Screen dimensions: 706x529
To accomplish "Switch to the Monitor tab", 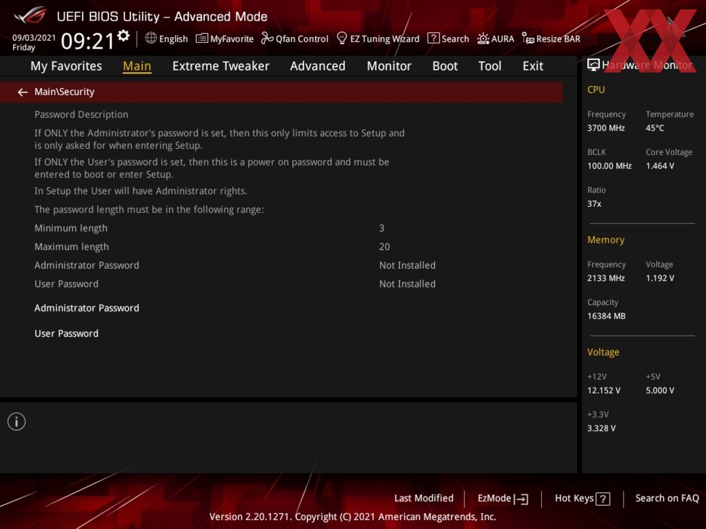I will click(x=389, y=66).
